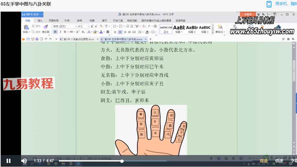The width and height of the screenshot is (297, 167).
Task: Toggle bold formatting in WPS ribbon
Action: 55,32
